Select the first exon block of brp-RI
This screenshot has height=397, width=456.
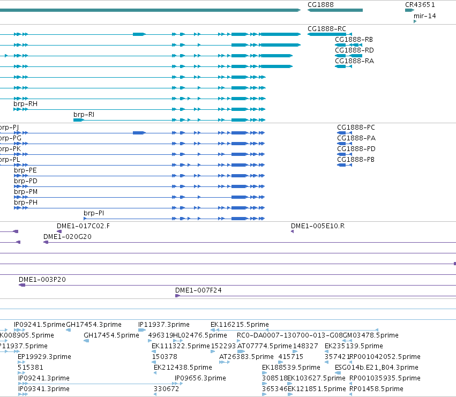79,120
